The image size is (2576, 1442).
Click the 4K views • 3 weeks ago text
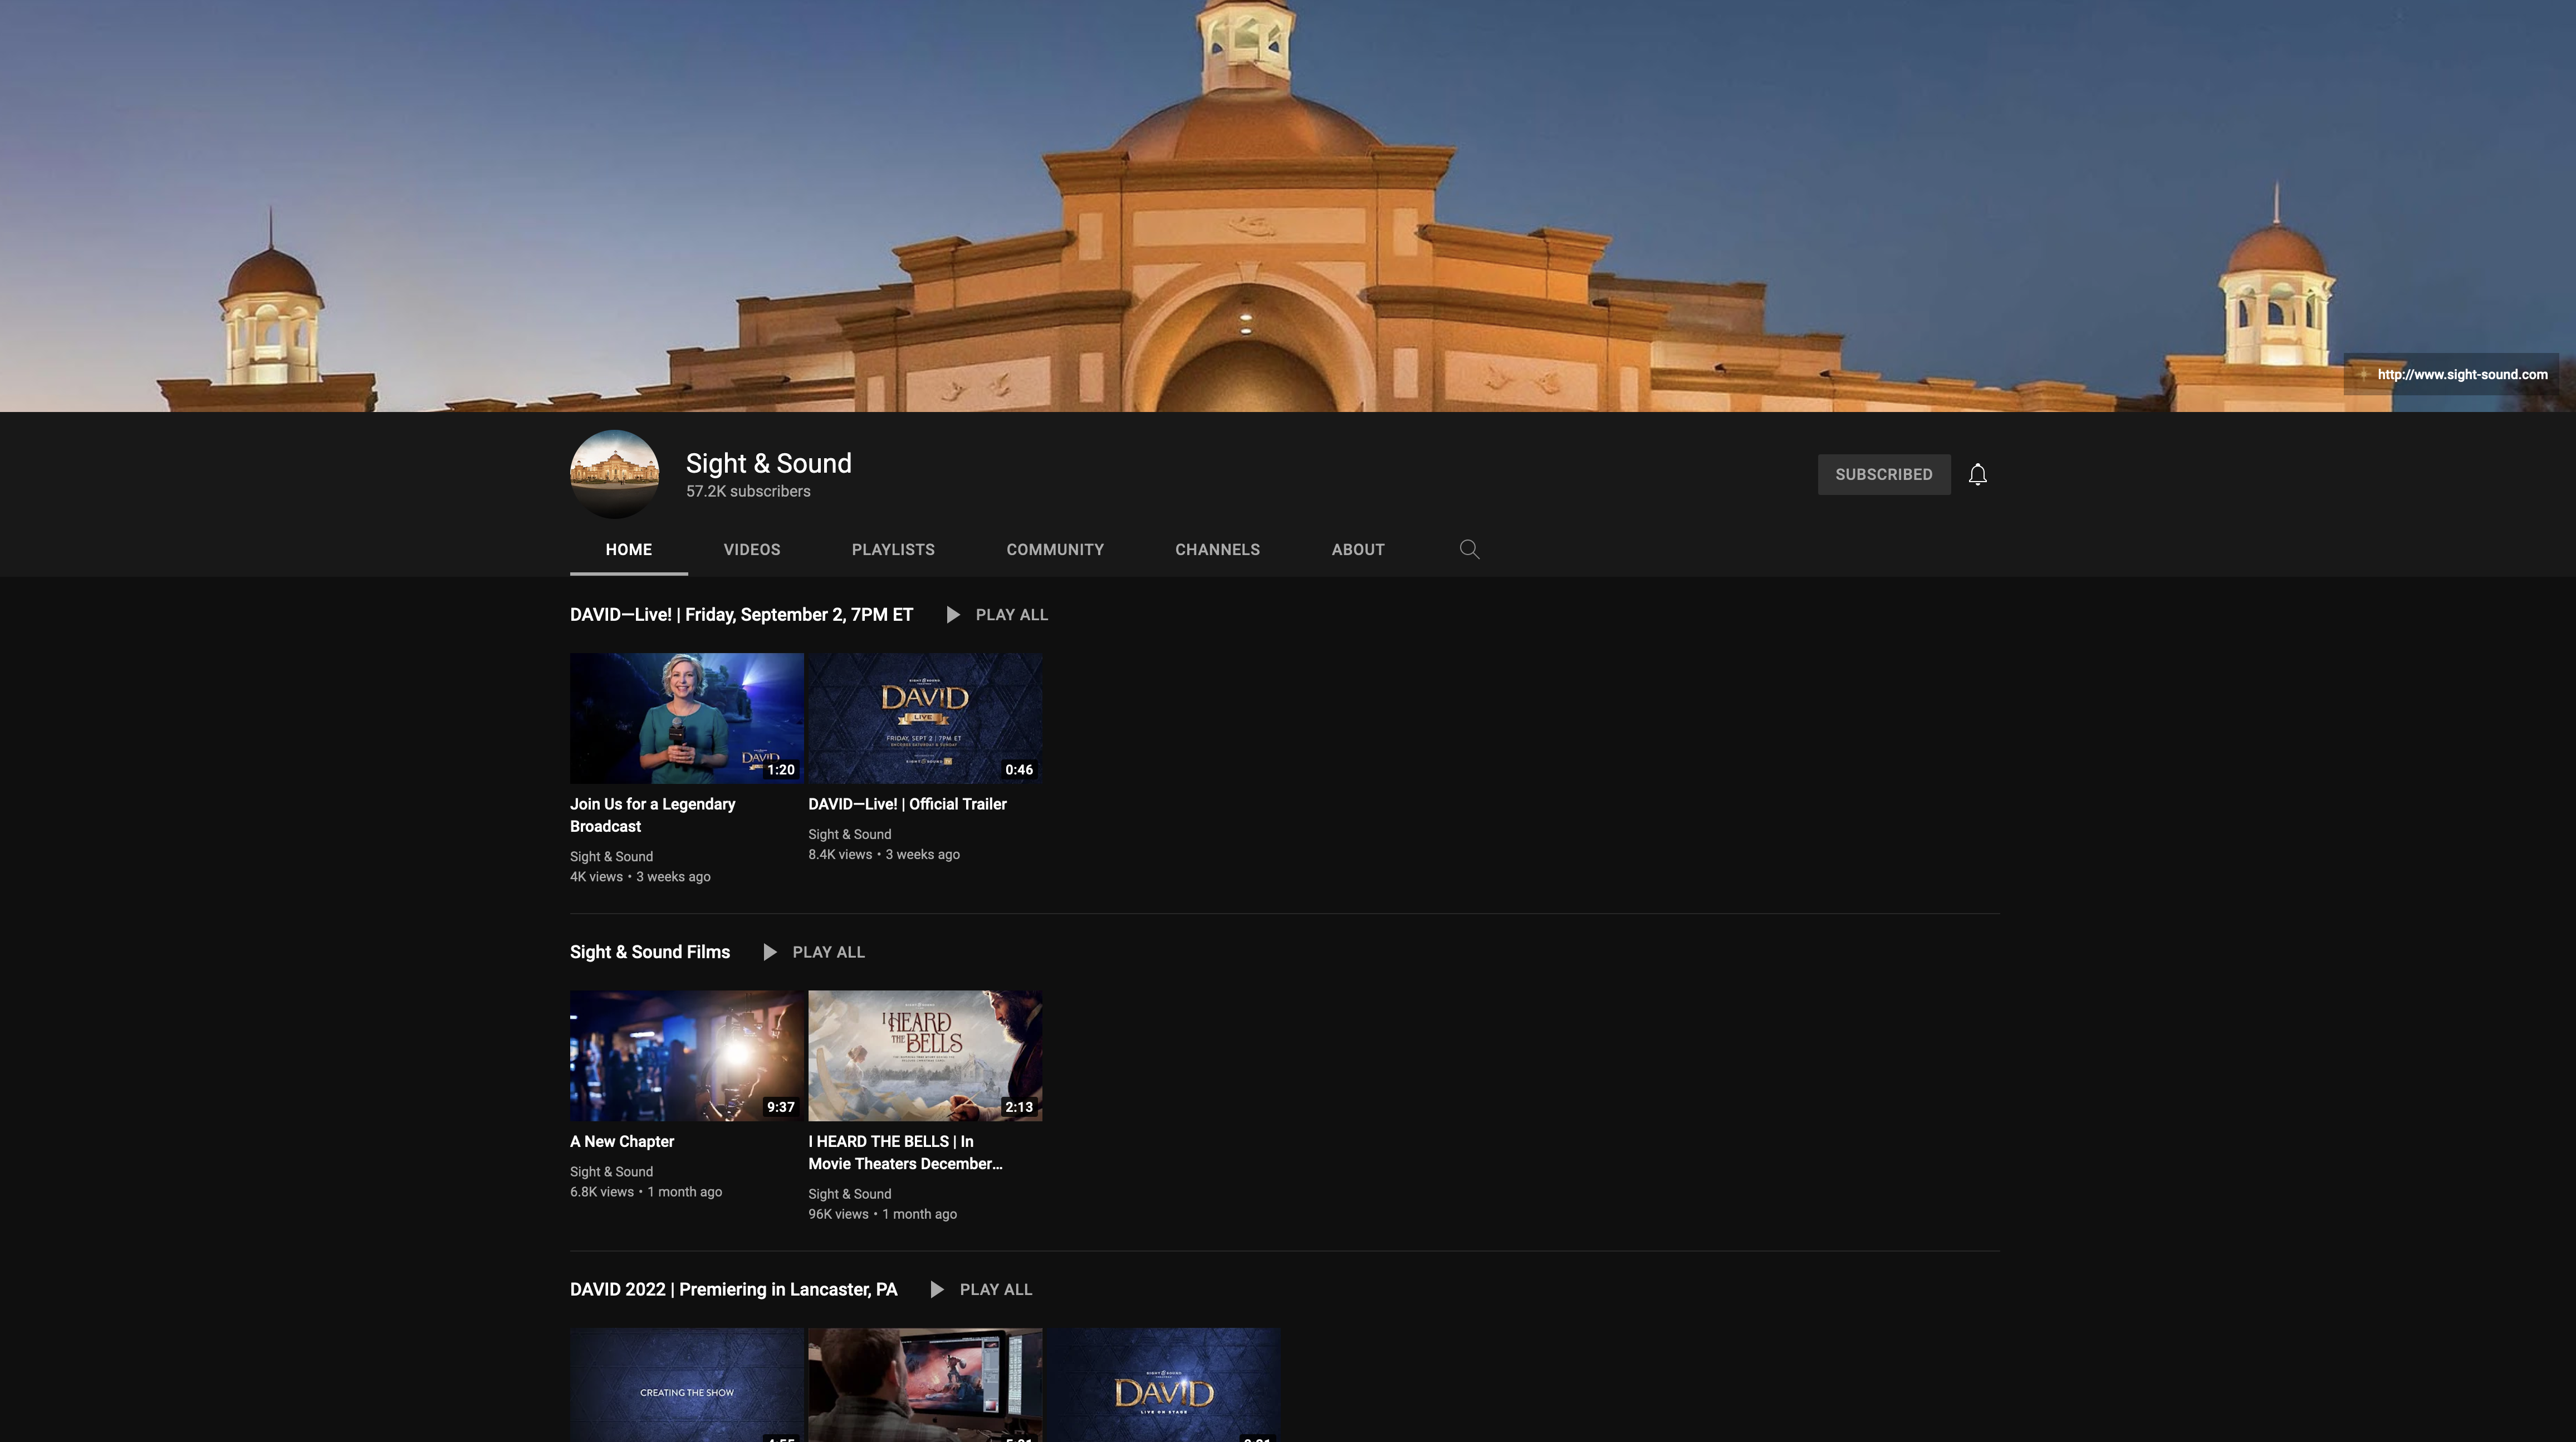pos(640,877)
